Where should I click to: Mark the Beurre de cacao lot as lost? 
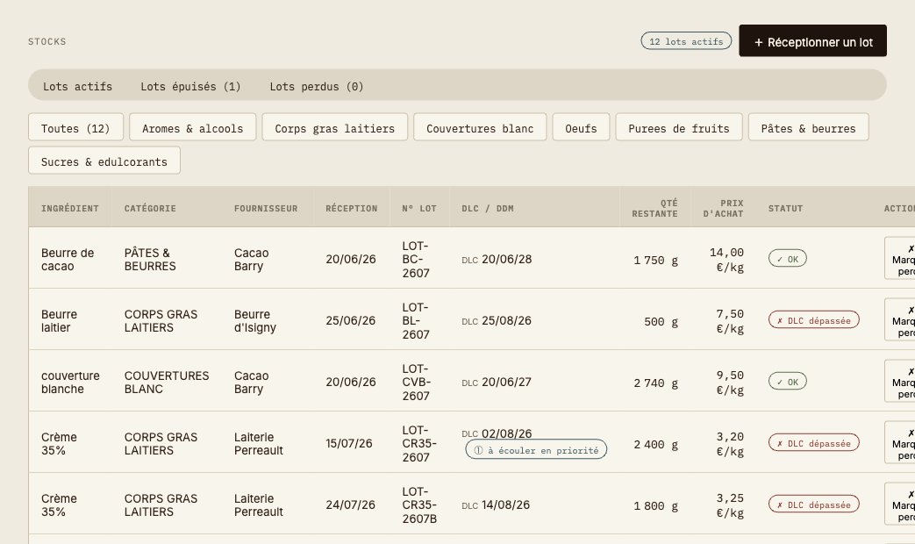(900, 258)
